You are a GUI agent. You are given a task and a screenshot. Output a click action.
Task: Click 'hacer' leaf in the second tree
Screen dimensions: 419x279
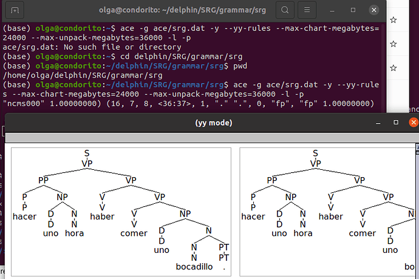click(253, 217)
